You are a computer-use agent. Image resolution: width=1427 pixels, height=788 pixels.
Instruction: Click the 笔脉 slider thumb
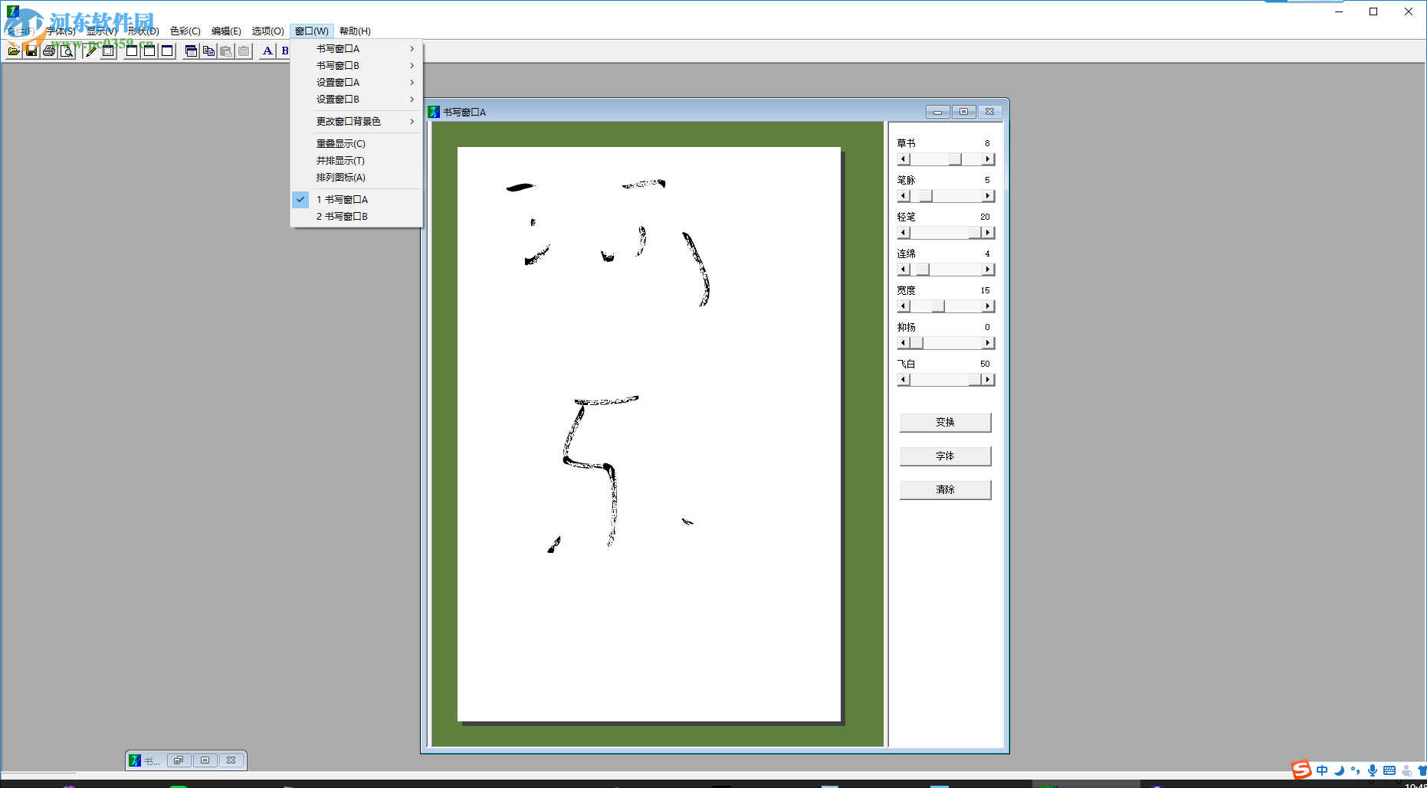point(926,196)
